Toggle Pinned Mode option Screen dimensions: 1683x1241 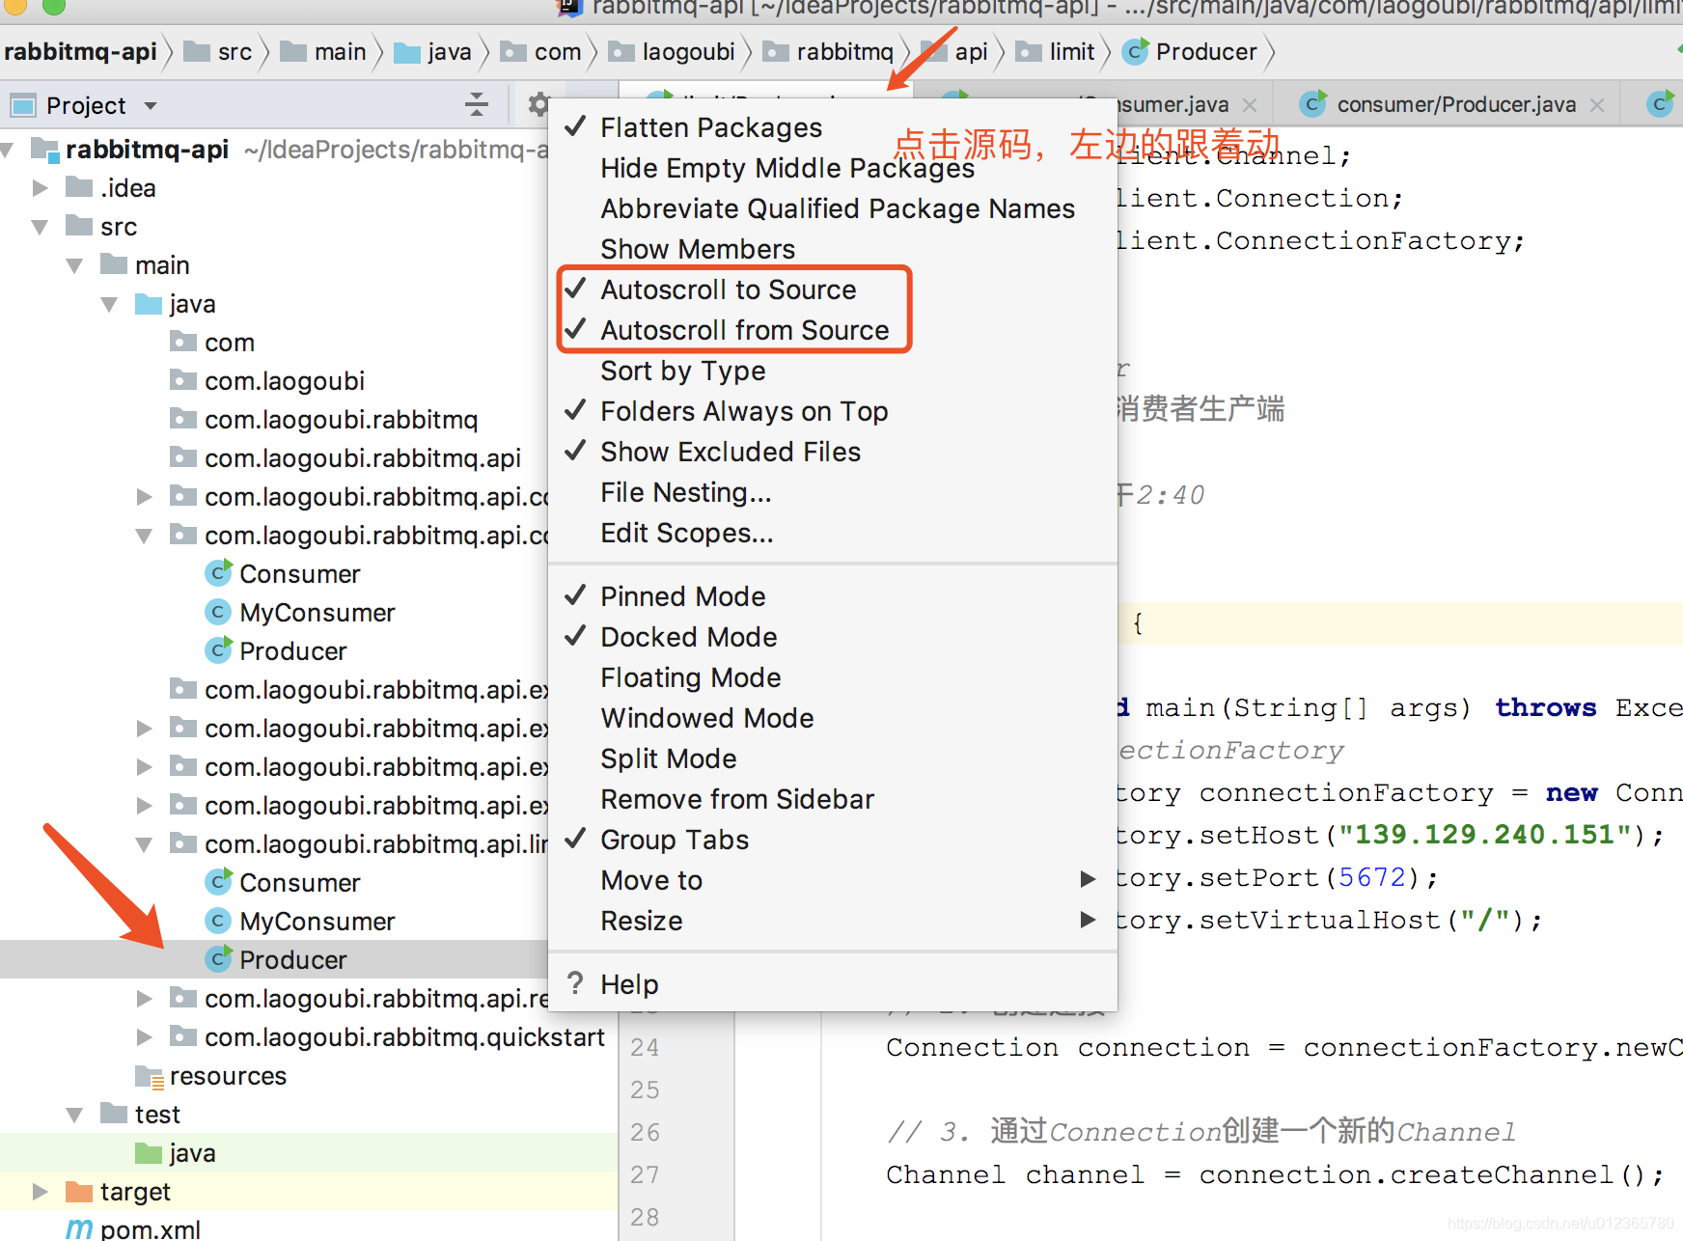833,596
